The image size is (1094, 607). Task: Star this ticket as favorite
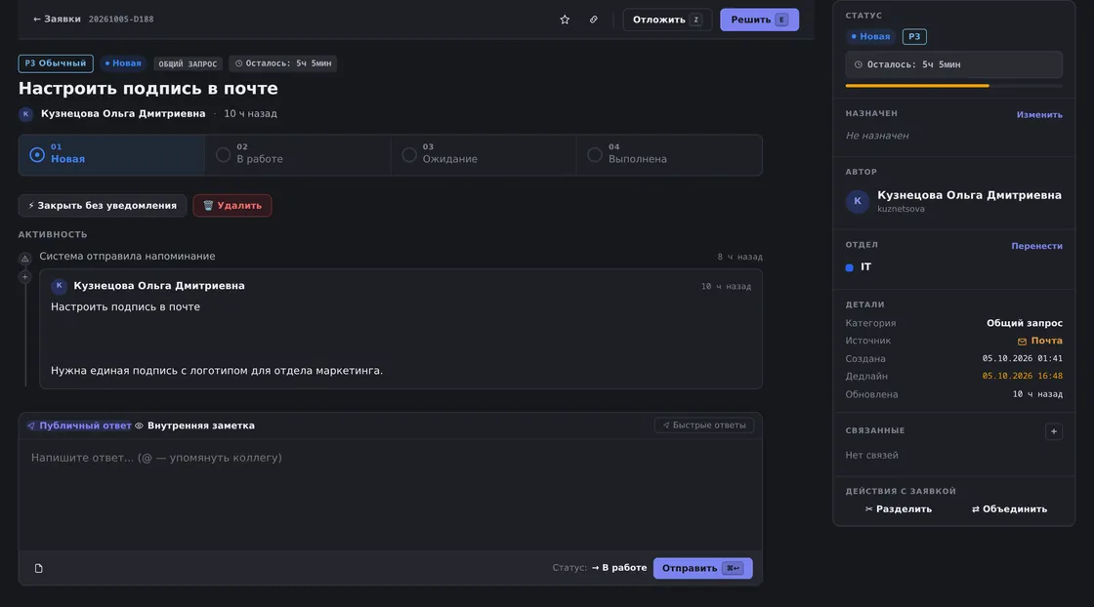coord(565,20)
